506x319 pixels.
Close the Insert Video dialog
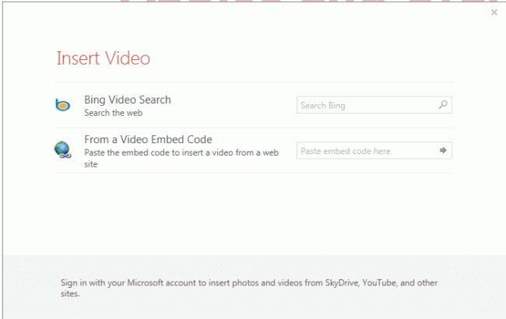tap(494, 12)
